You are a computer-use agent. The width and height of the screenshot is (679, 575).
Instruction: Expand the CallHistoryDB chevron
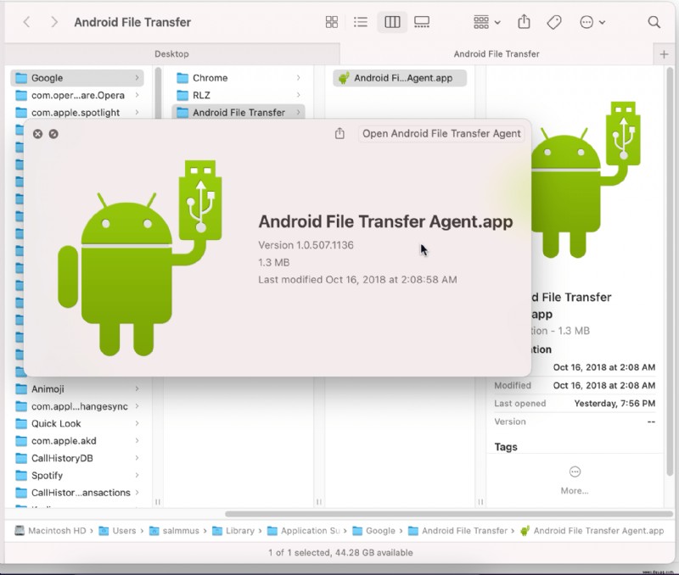pyautogui.click(x=137, y=458)
